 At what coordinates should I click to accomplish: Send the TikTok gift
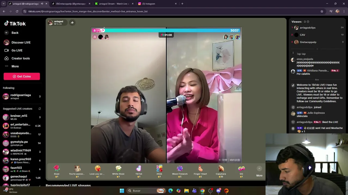[139, 171]
